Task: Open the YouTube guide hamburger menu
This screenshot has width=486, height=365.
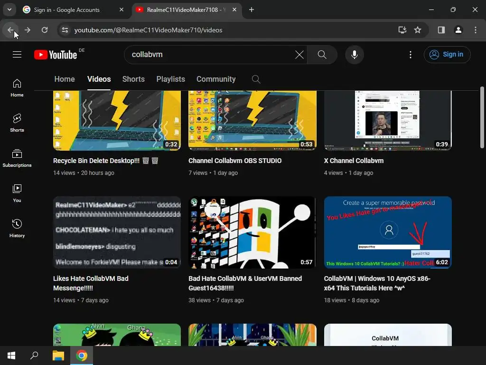Action: pyautogui.click(x=17, y=55)
